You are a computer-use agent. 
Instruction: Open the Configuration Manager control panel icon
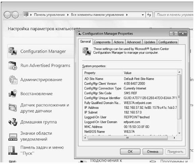click(13, 51)
